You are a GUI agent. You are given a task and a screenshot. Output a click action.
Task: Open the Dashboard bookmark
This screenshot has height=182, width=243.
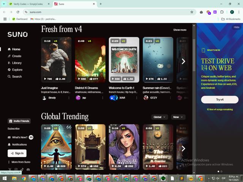pos(20,19)
